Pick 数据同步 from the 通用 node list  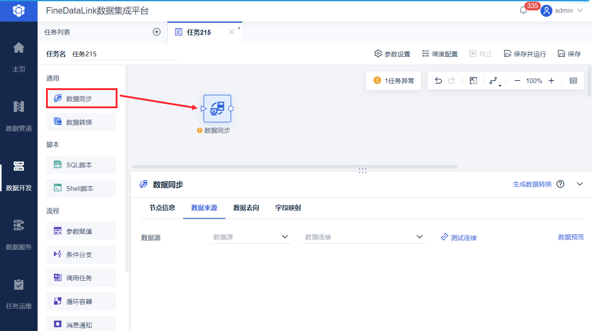click(x=82, y=99)
